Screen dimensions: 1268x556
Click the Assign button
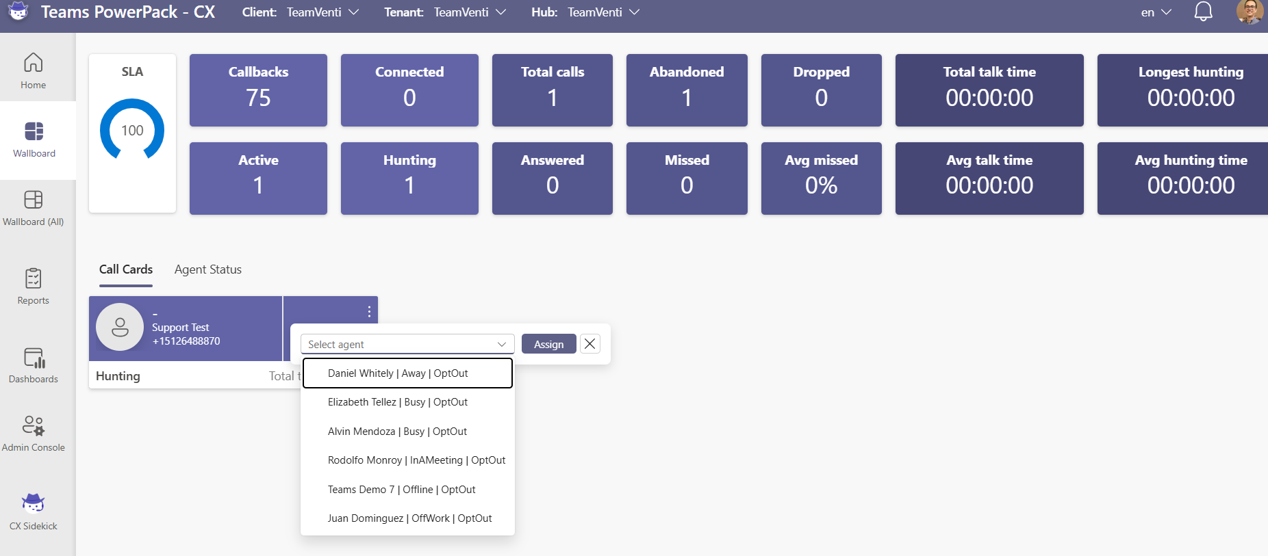tap(549, 344)
